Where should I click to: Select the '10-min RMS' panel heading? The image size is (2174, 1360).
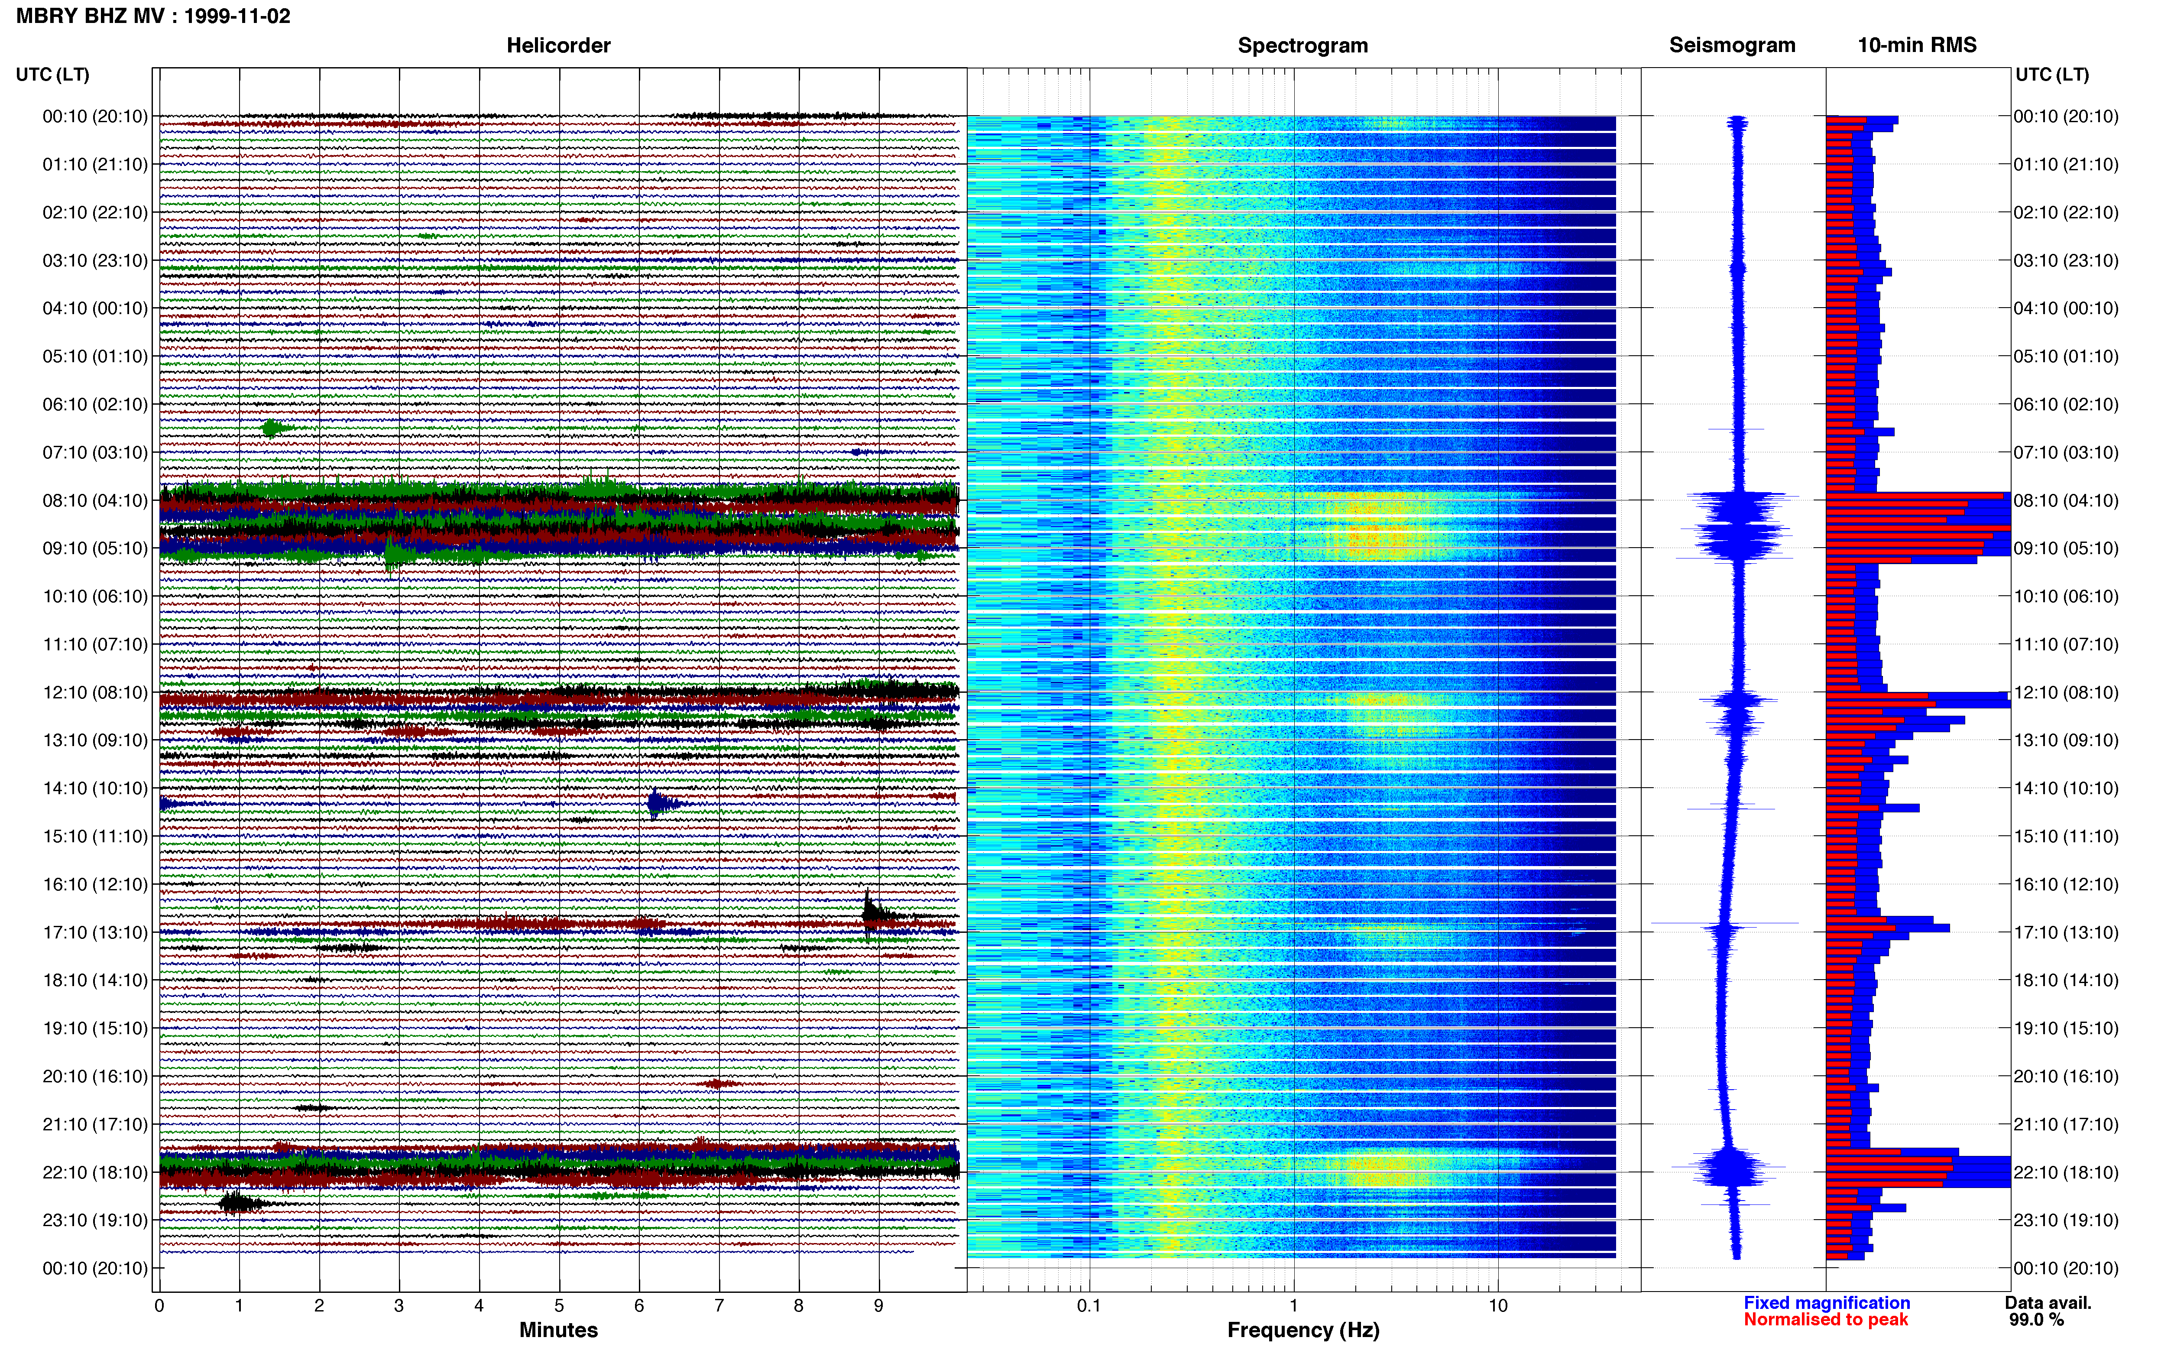point(1917,46)
